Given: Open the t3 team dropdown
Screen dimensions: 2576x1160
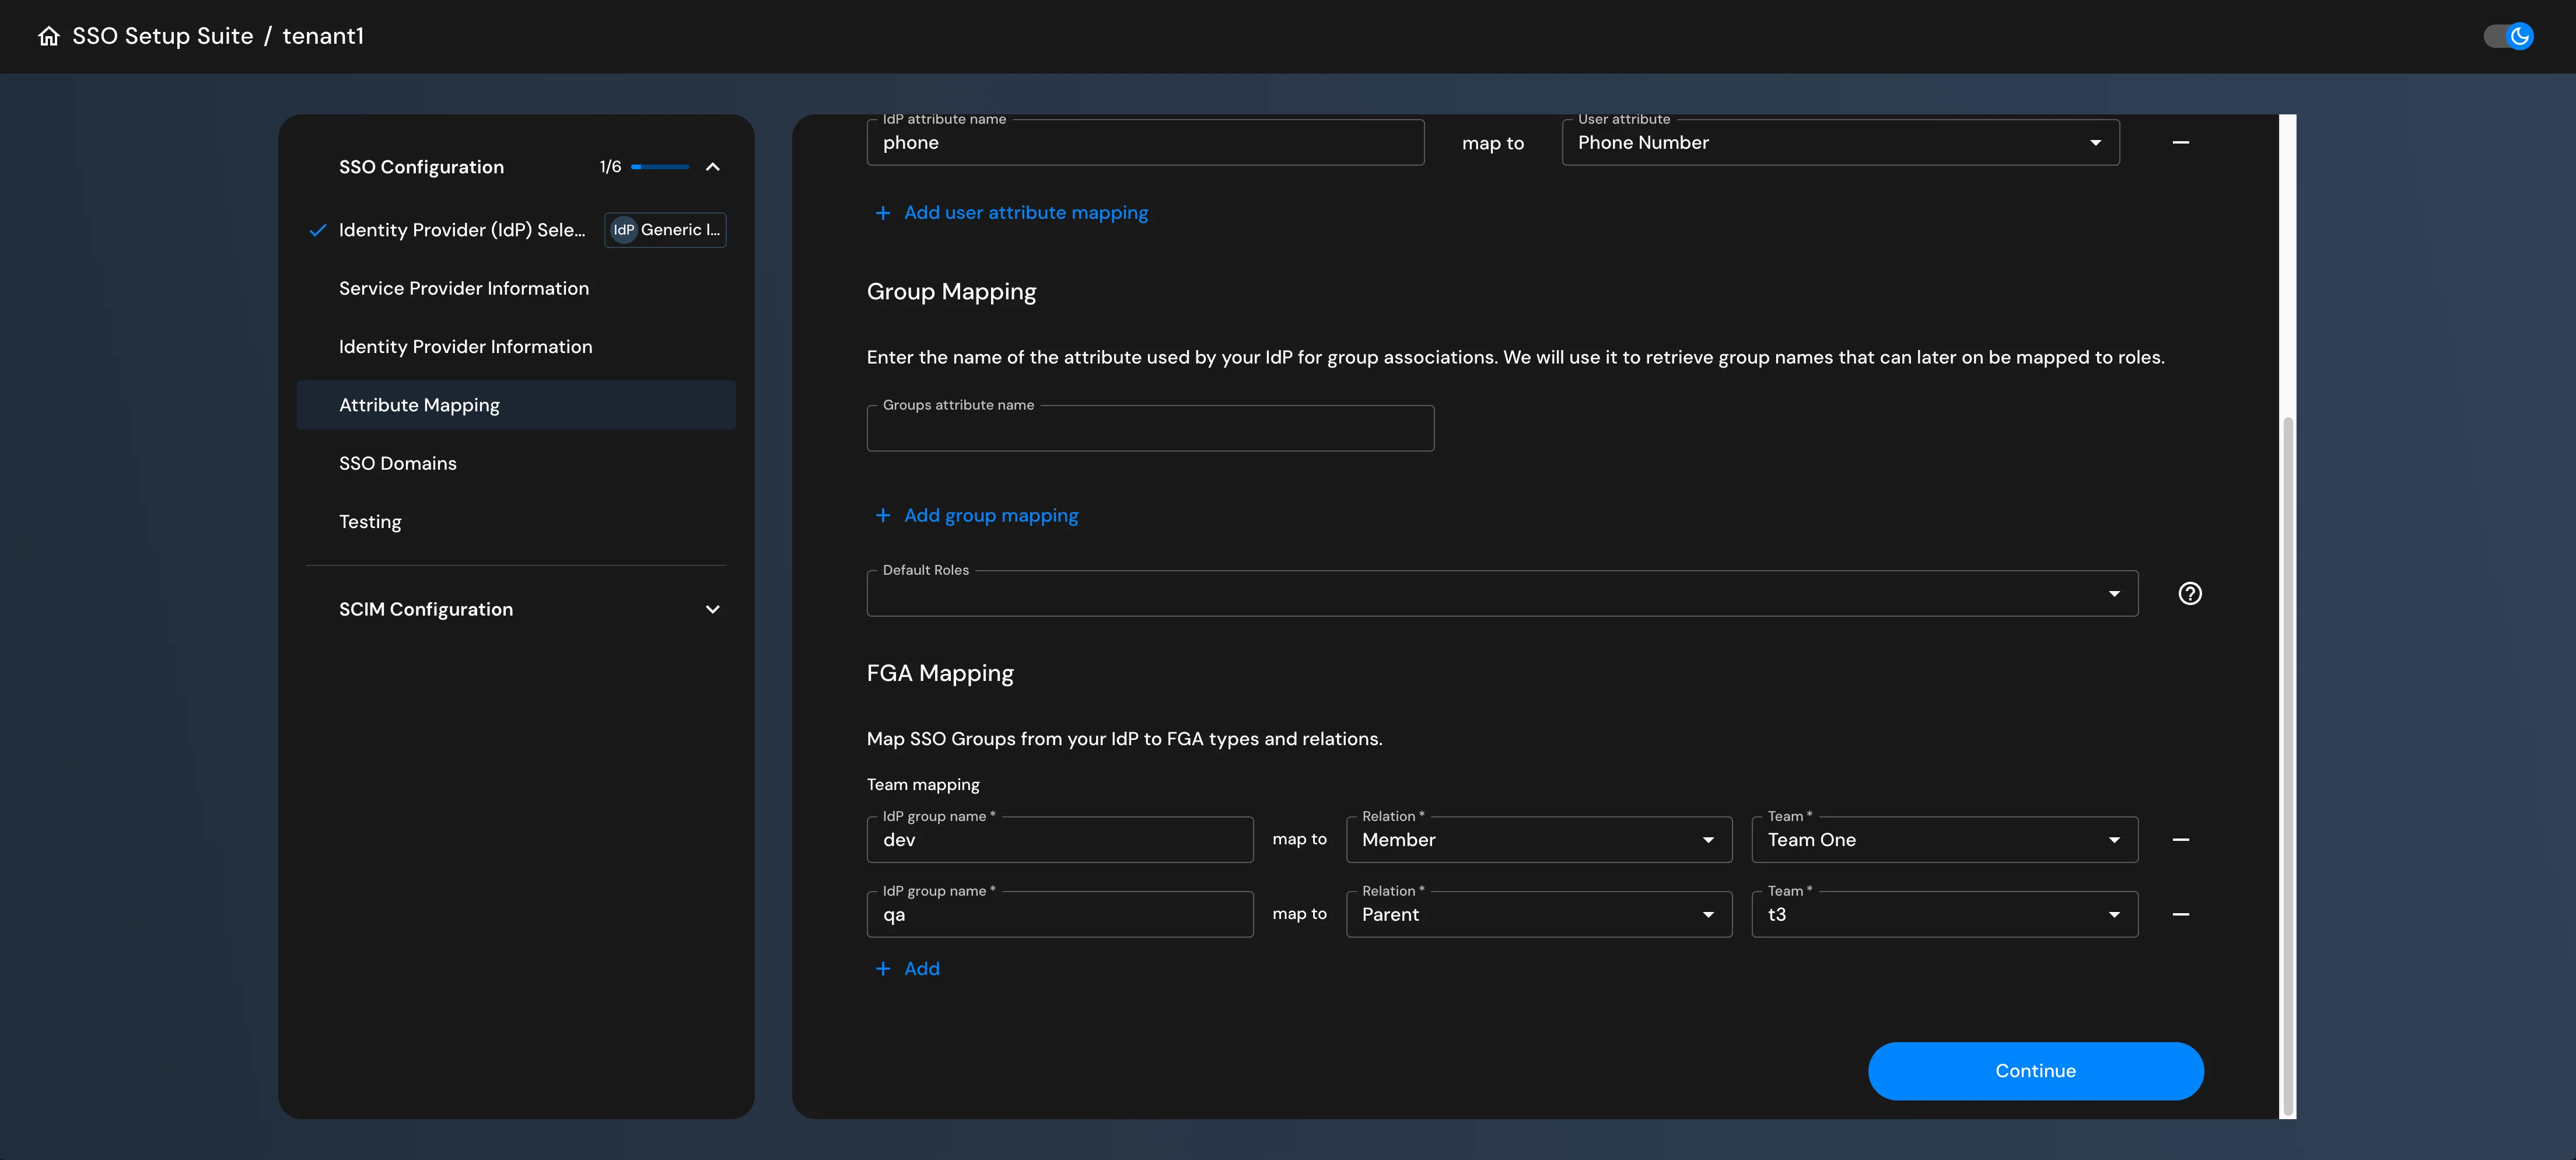Looking at the screenshot, I should click(x=1944, y=915).
